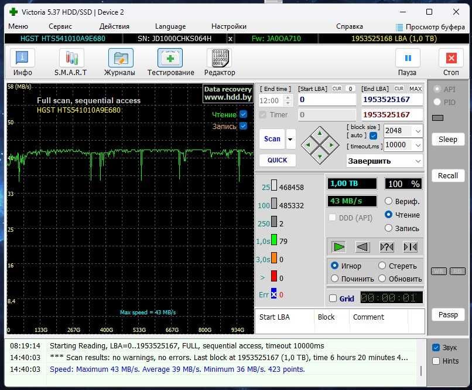Select the Обновить radio option

coord(382,279)
